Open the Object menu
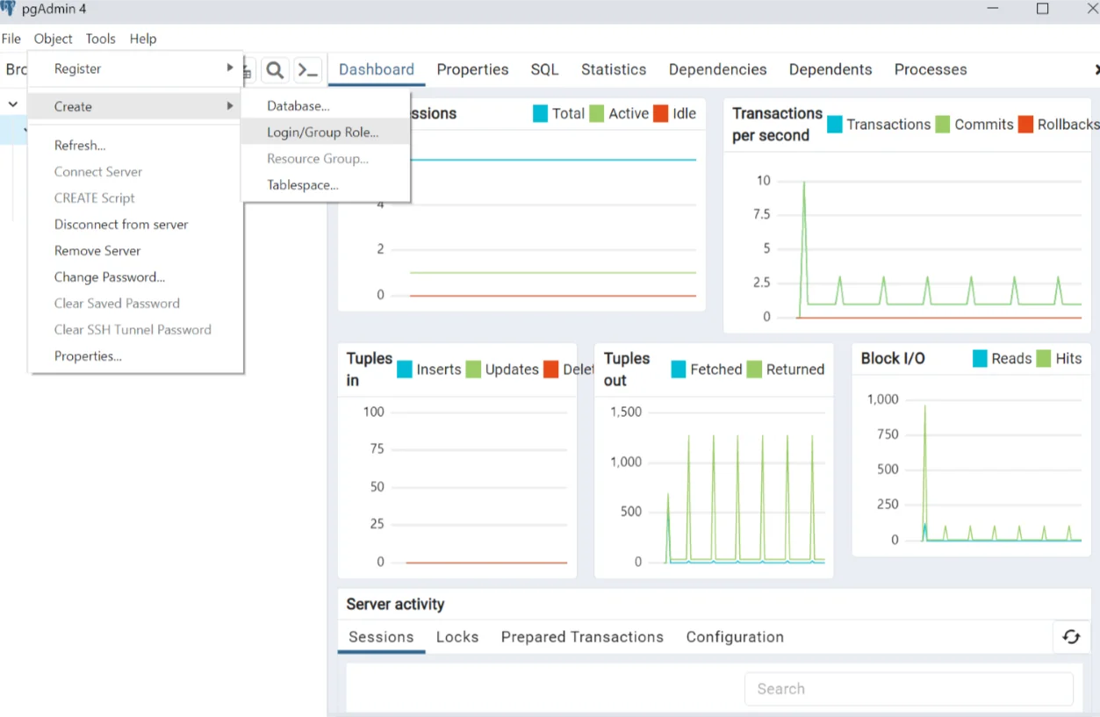 coord(53,39)
